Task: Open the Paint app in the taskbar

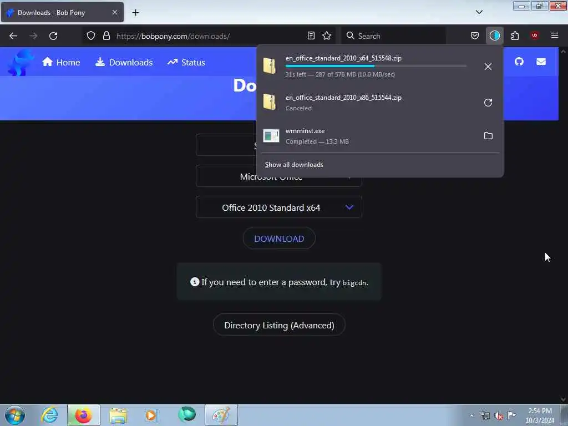Action: [221, 415]
